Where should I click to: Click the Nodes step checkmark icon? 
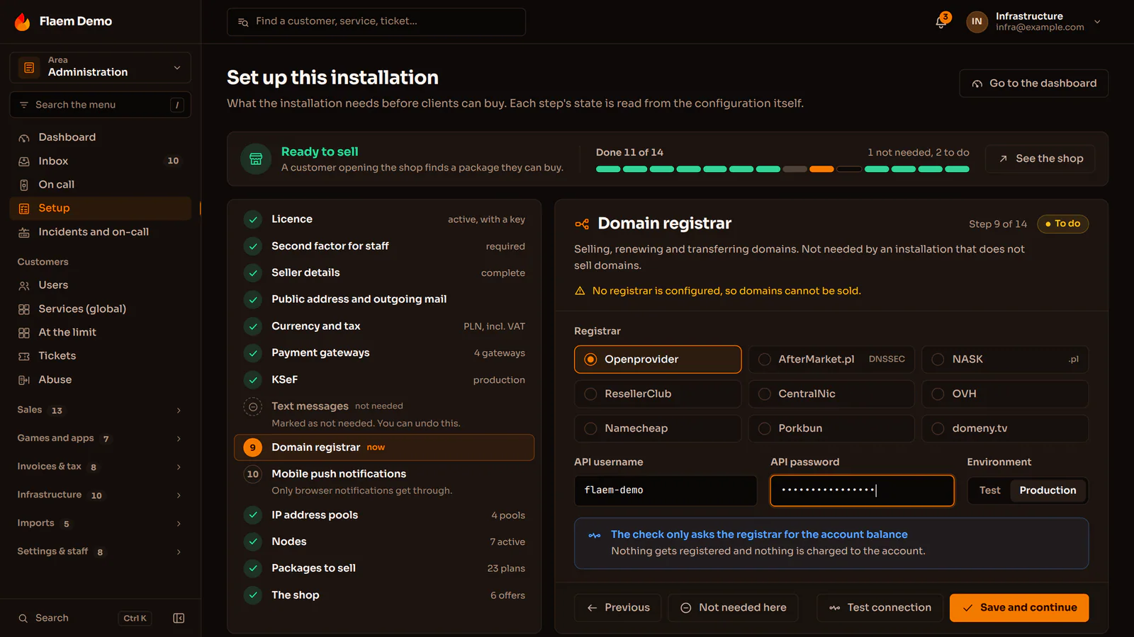pyautogui.click(x=253, y=541)
